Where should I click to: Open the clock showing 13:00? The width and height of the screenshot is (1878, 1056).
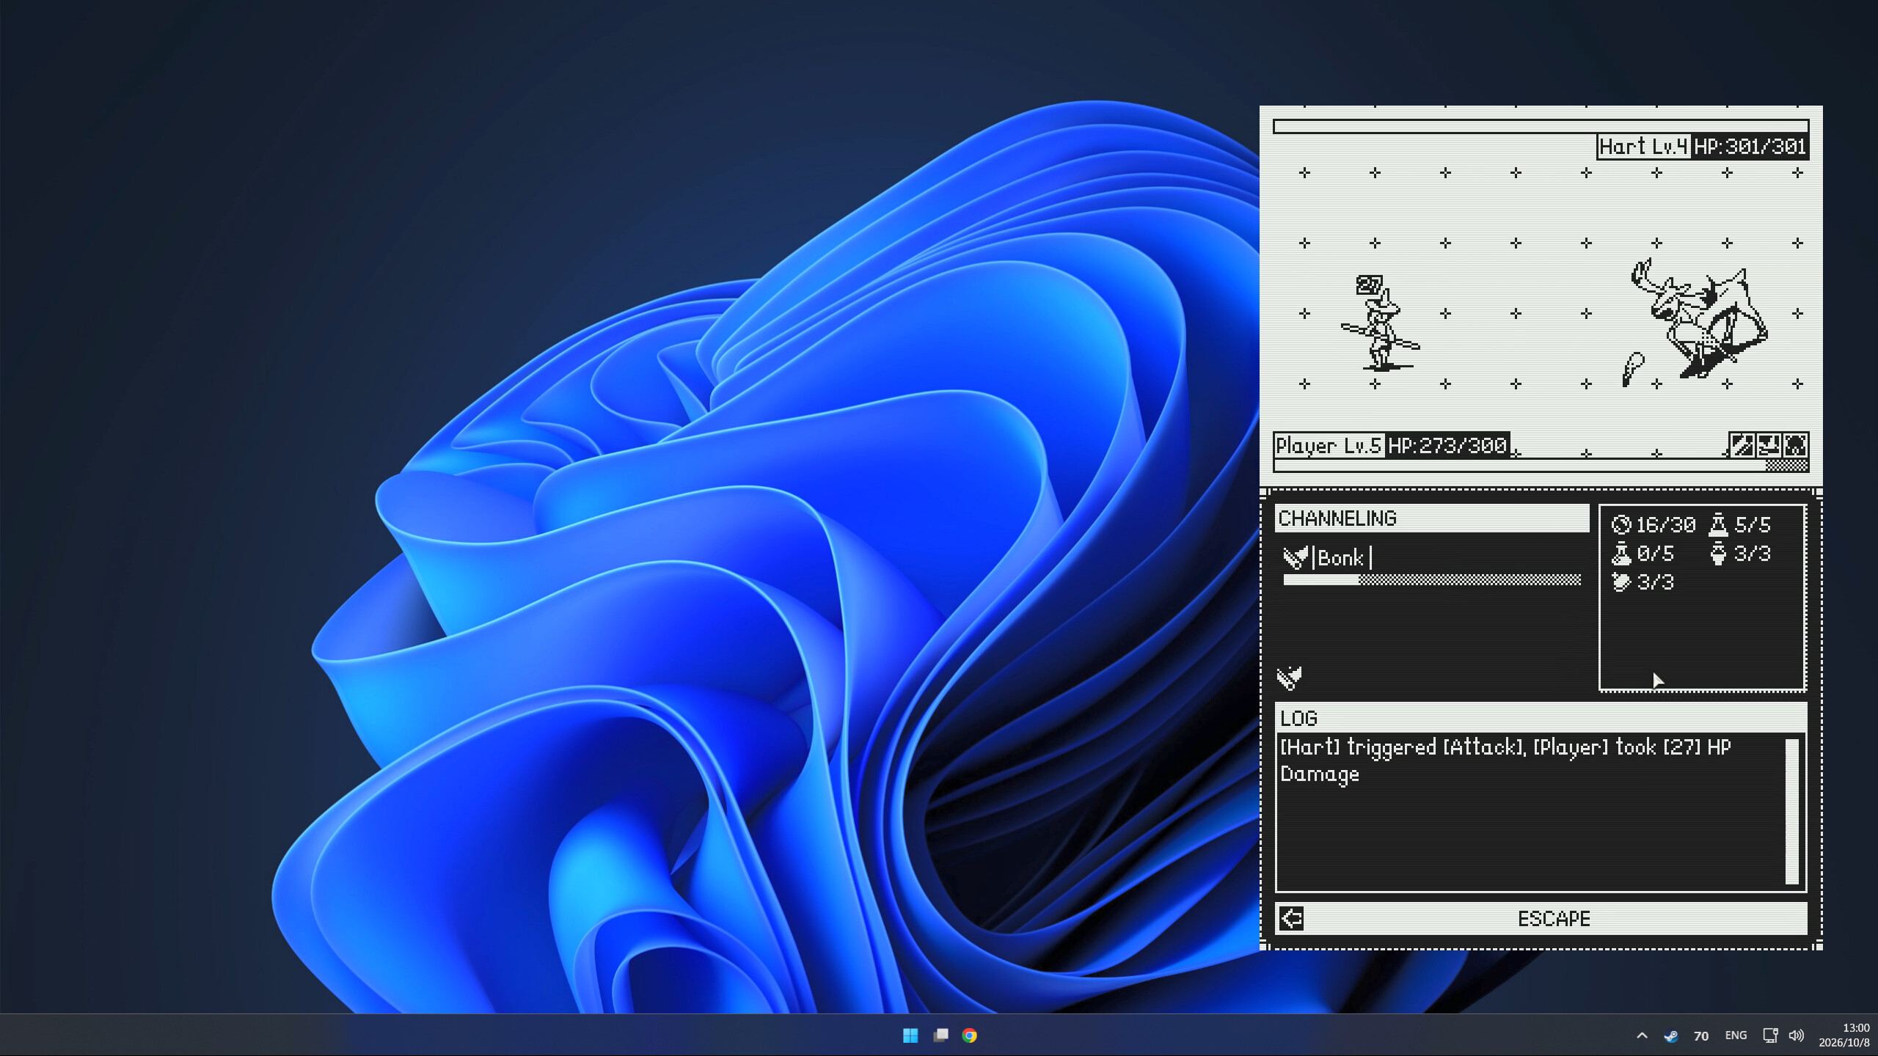tap(1844, 1035)
